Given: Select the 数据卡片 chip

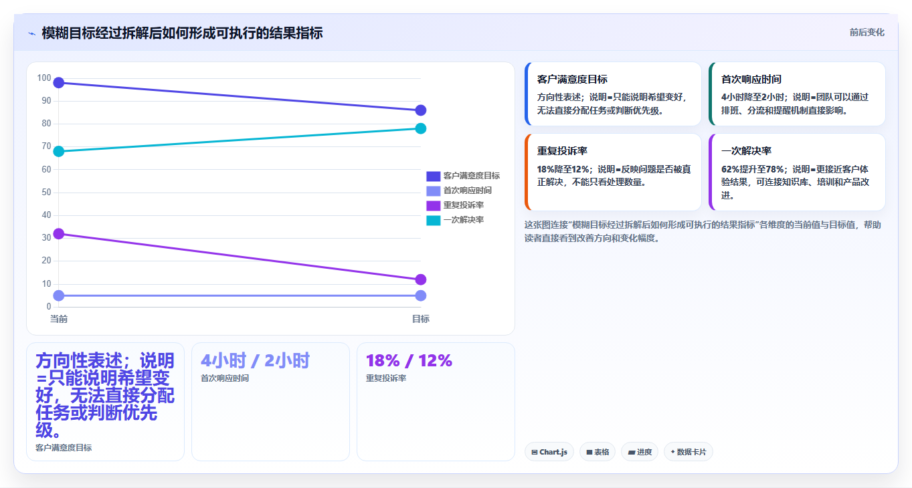Looking at the screenshot, I should pyautogui.click(x=689, y=452).
